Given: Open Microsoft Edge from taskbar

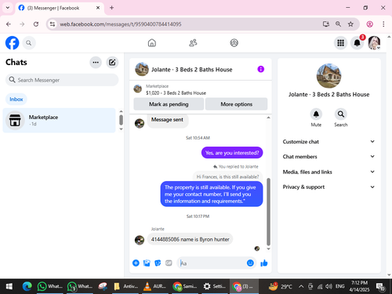Looking at the screenshot, I should [27, 287].
